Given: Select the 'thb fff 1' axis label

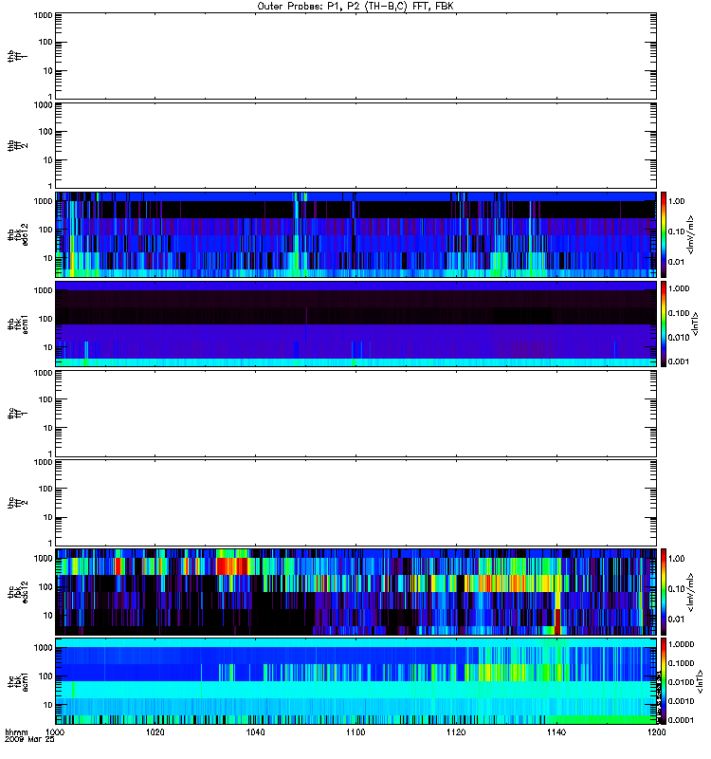Looking at the screenshot, I should (x=17, y=56).
